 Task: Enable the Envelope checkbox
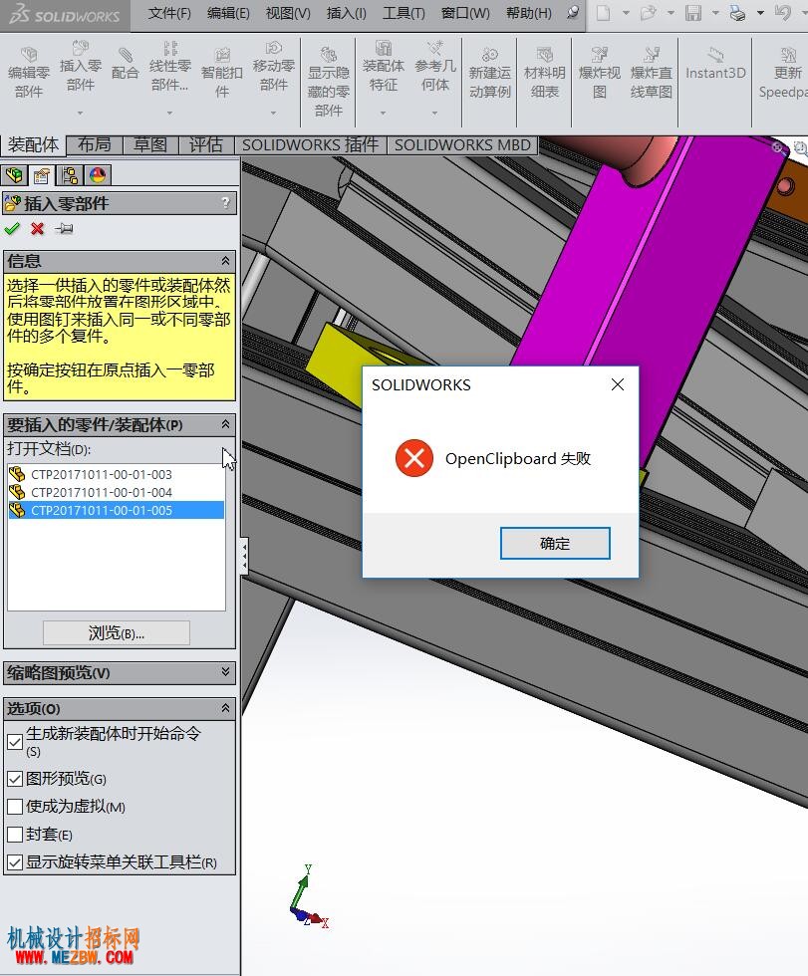[x=15, y=835]
